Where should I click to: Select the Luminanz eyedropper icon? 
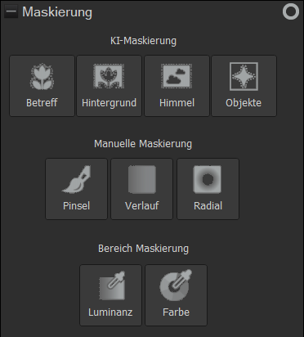coord(112,285)
